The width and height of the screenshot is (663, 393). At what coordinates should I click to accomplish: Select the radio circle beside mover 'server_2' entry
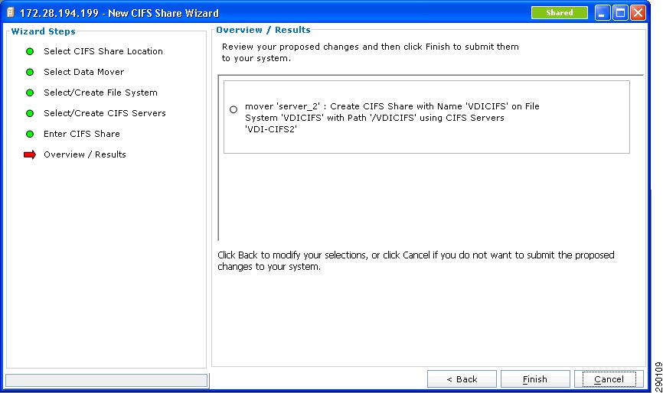pyautogui.click(x=234, y=110)
